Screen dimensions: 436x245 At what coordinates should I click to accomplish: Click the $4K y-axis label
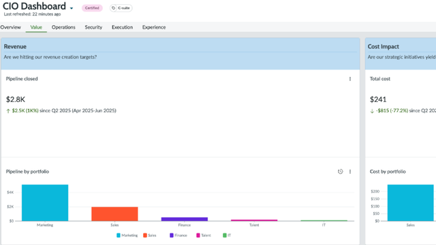(x=10, y=192)
